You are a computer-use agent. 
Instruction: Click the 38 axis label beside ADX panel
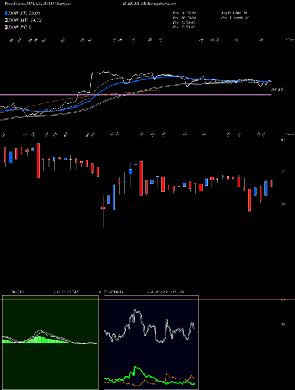(283, 324)
